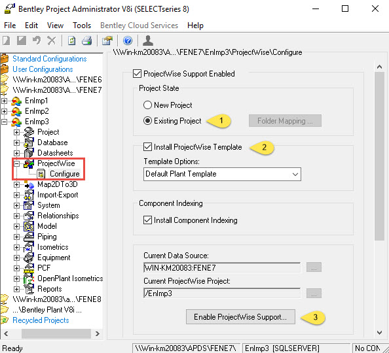Expand the System tree node
389x353 pixels.
click(x=16, y=205)
